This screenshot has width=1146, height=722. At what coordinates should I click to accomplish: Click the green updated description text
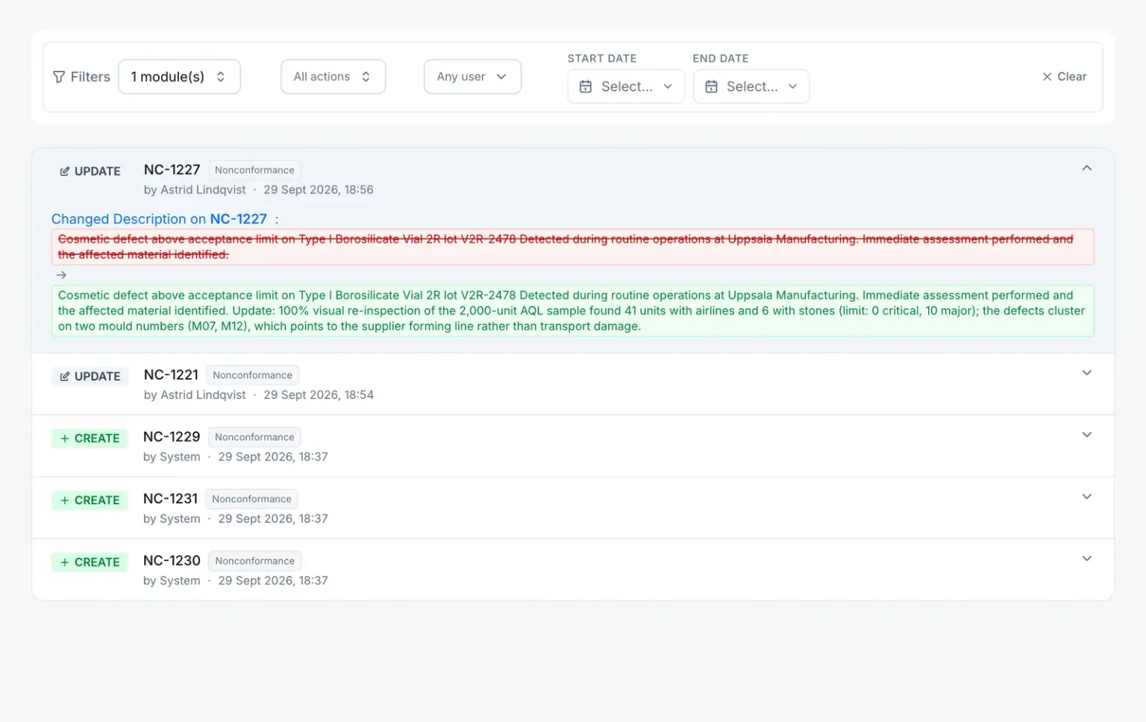[572, 311]
